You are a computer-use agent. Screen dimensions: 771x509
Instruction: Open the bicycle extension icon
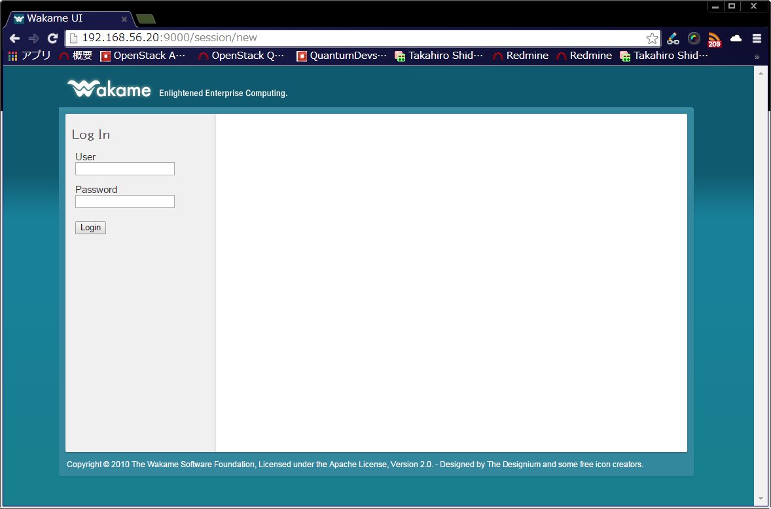pos(673,39)
